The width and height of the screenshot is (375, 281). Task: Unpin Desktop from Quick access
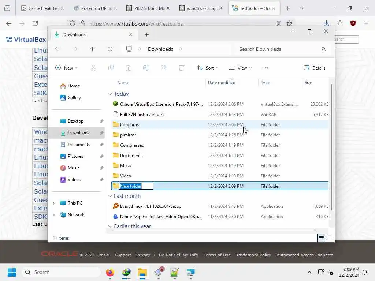click(x=102, y=121)
